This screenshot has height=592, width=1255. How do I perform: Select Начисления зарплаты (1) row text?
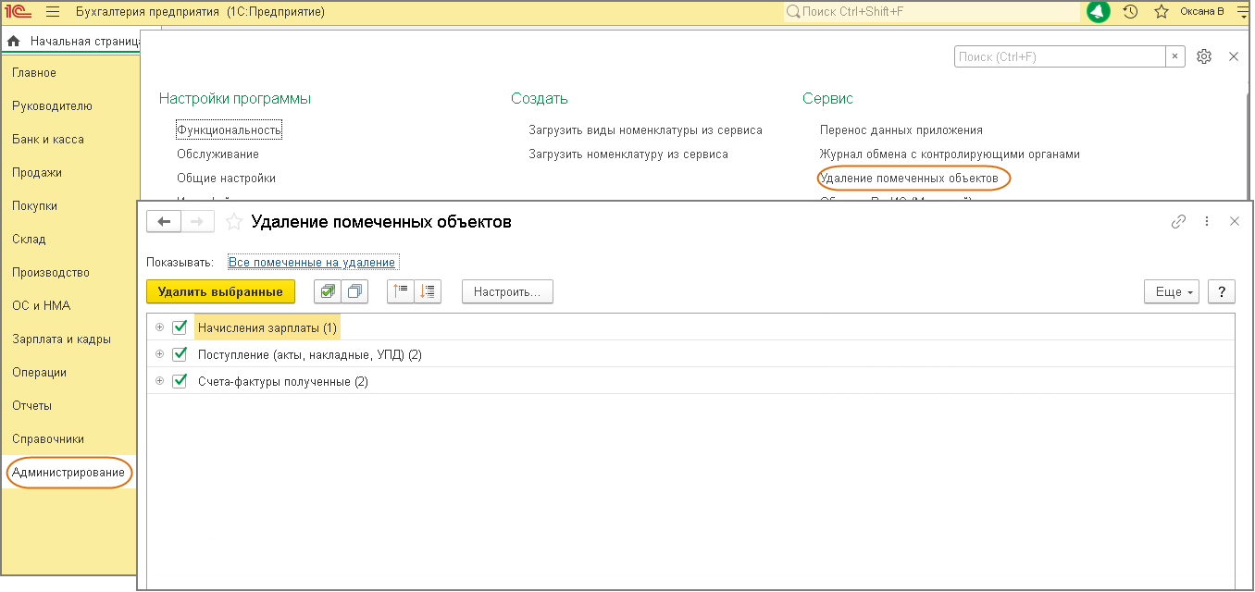[x=267, y=327]
